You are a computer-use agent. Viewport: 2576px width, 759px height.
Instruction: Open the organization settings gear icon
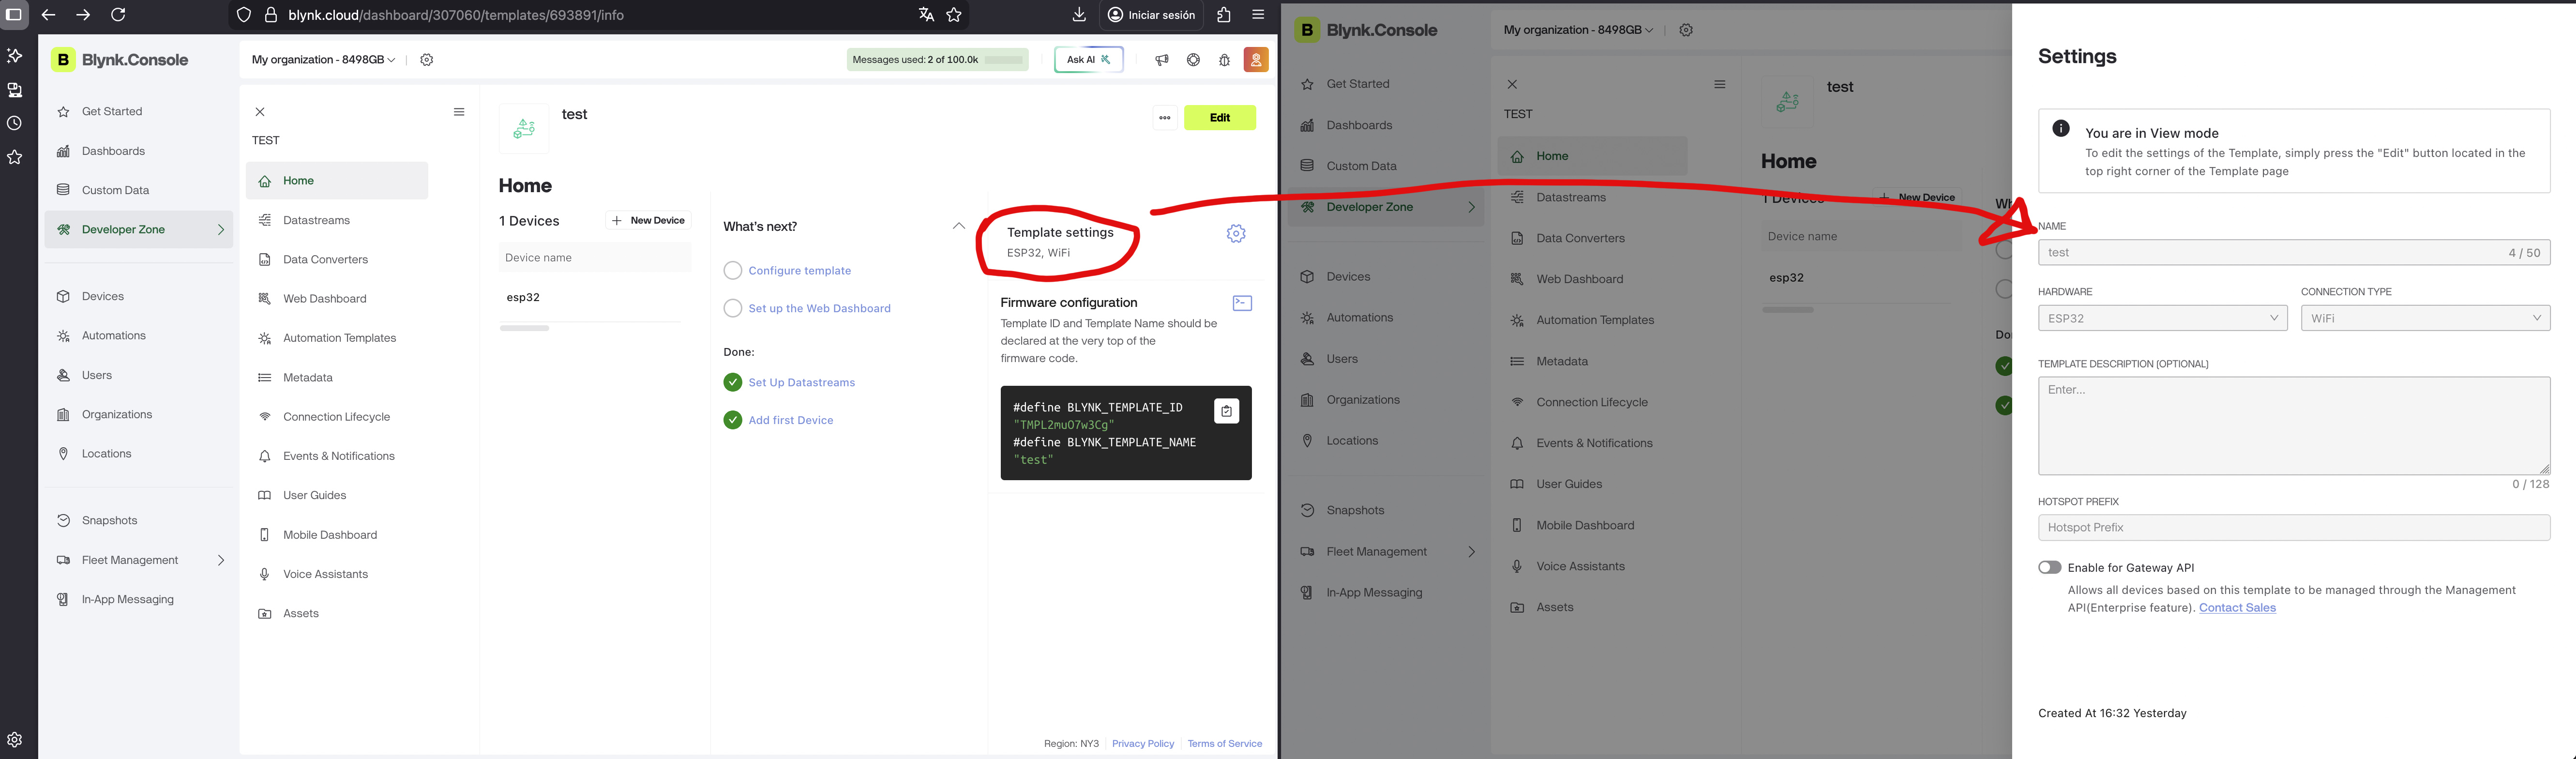point(427,60)
